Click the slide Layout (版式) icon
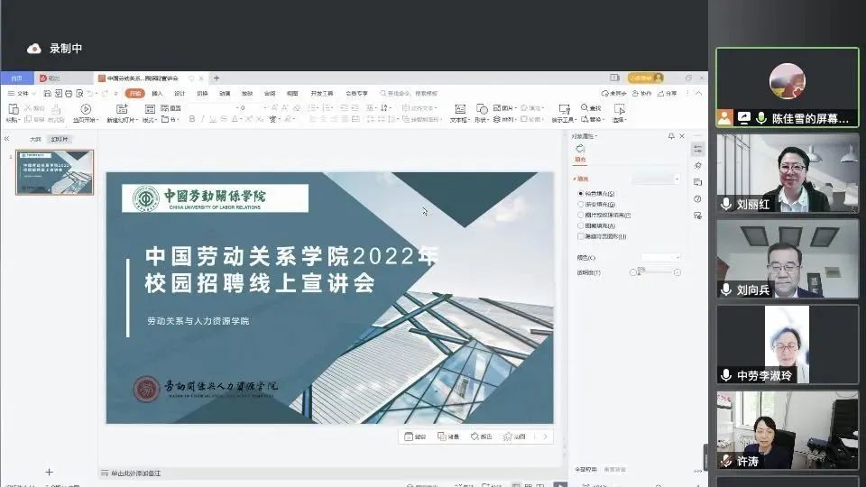The height and width of the screenshot is (487, 866). click(x=150, y=109)
